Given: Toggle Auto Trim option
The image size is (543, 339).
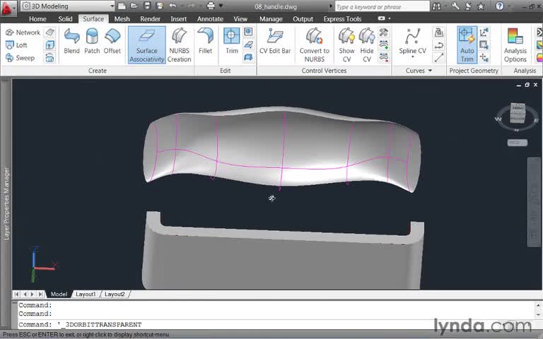Looking at the screenshot, I should (x=467, y=45).
